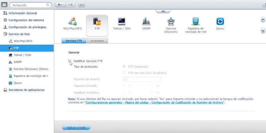Open Información General in sidebar
The image size is (266, 133).
tap(23, 13)
